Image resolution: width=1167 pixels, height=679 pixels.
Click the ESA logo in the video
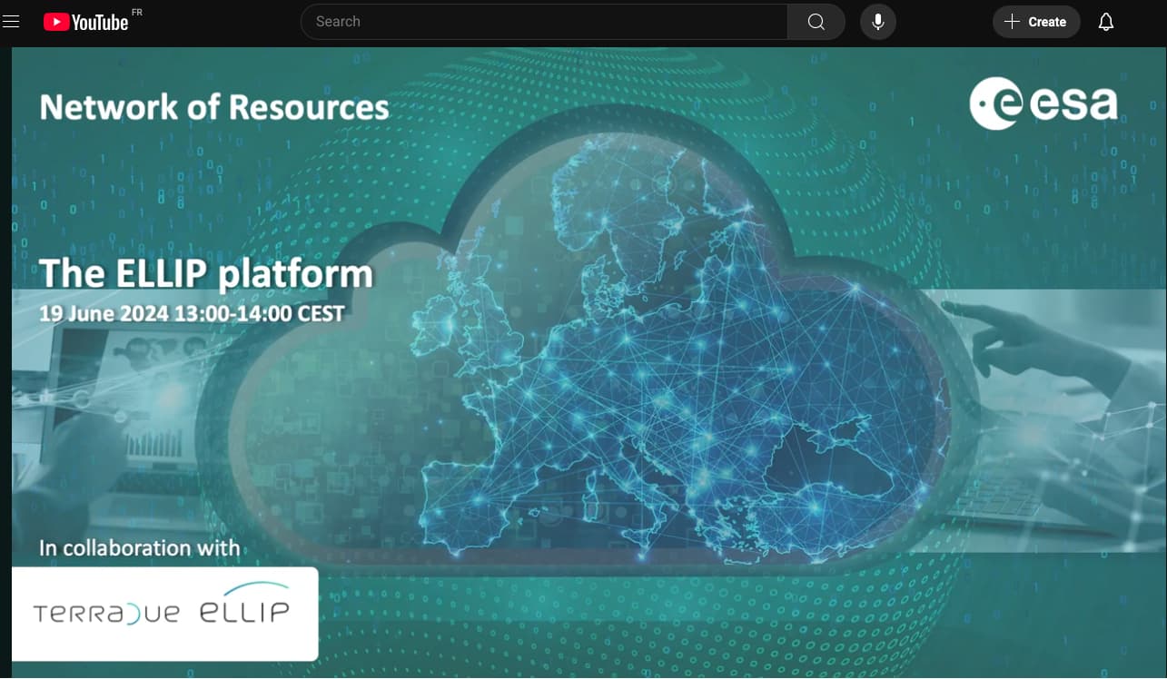(1043, 103)
